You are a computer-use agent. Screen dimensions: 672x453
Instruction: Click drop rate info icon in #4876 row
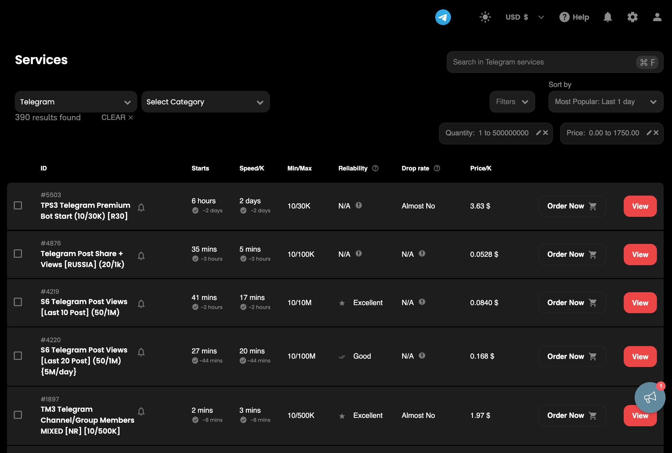[x=422, y=254]
